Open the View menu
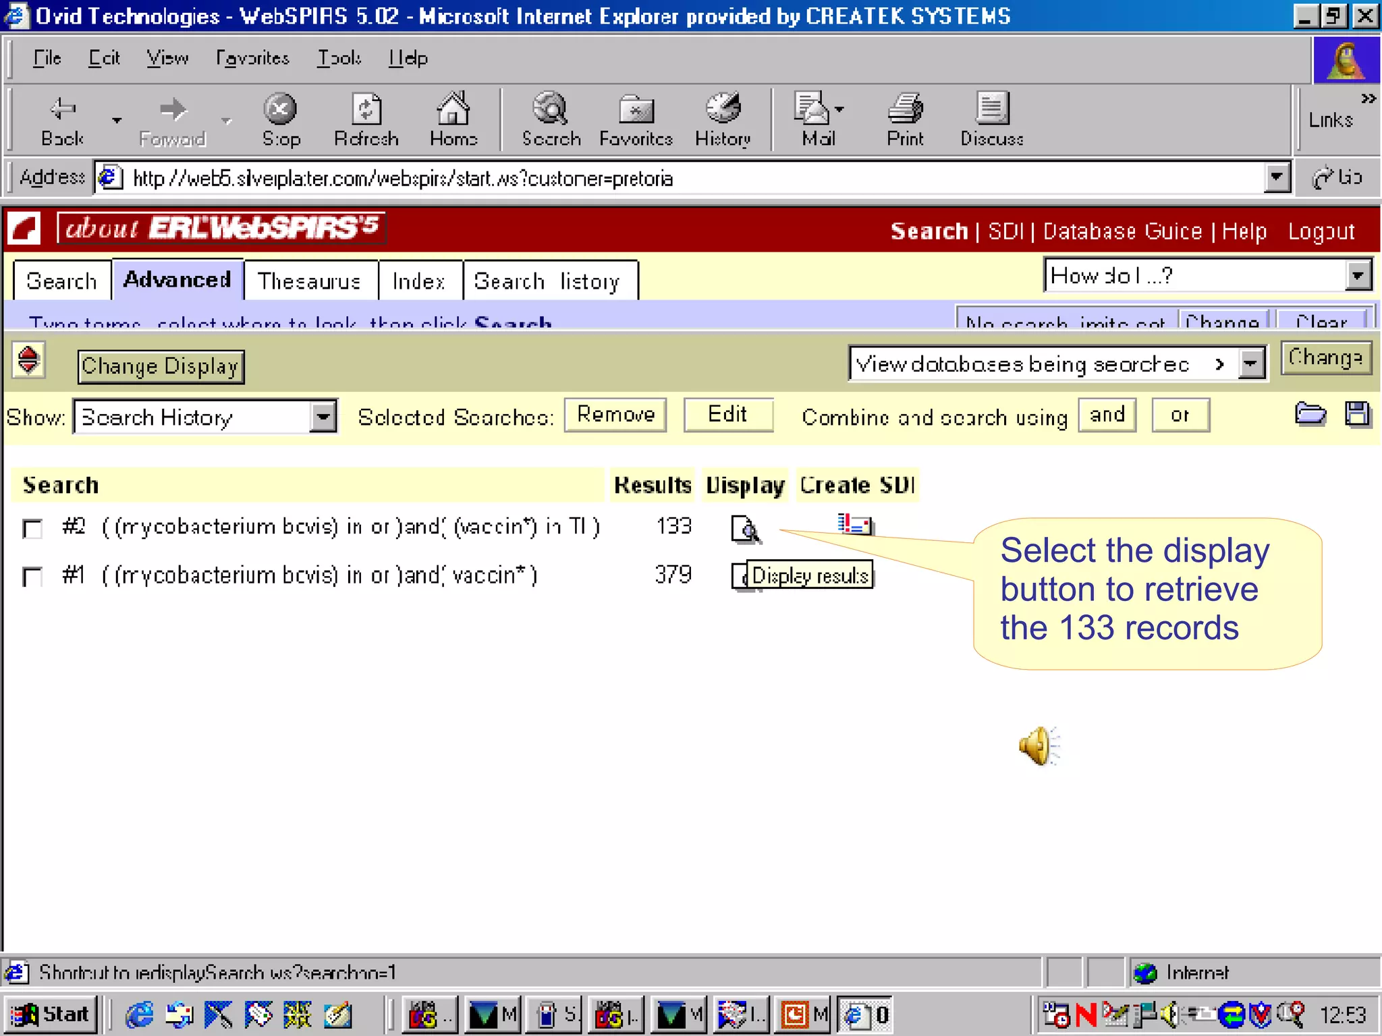The width and height of the screenshot is (1382, 1036). (167, 58)
